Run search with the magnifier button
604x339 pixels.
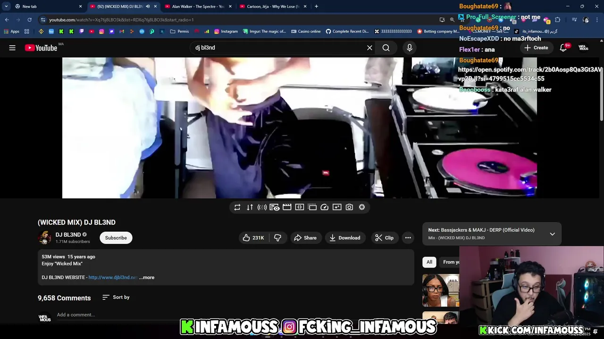click(x=386, y=48)
